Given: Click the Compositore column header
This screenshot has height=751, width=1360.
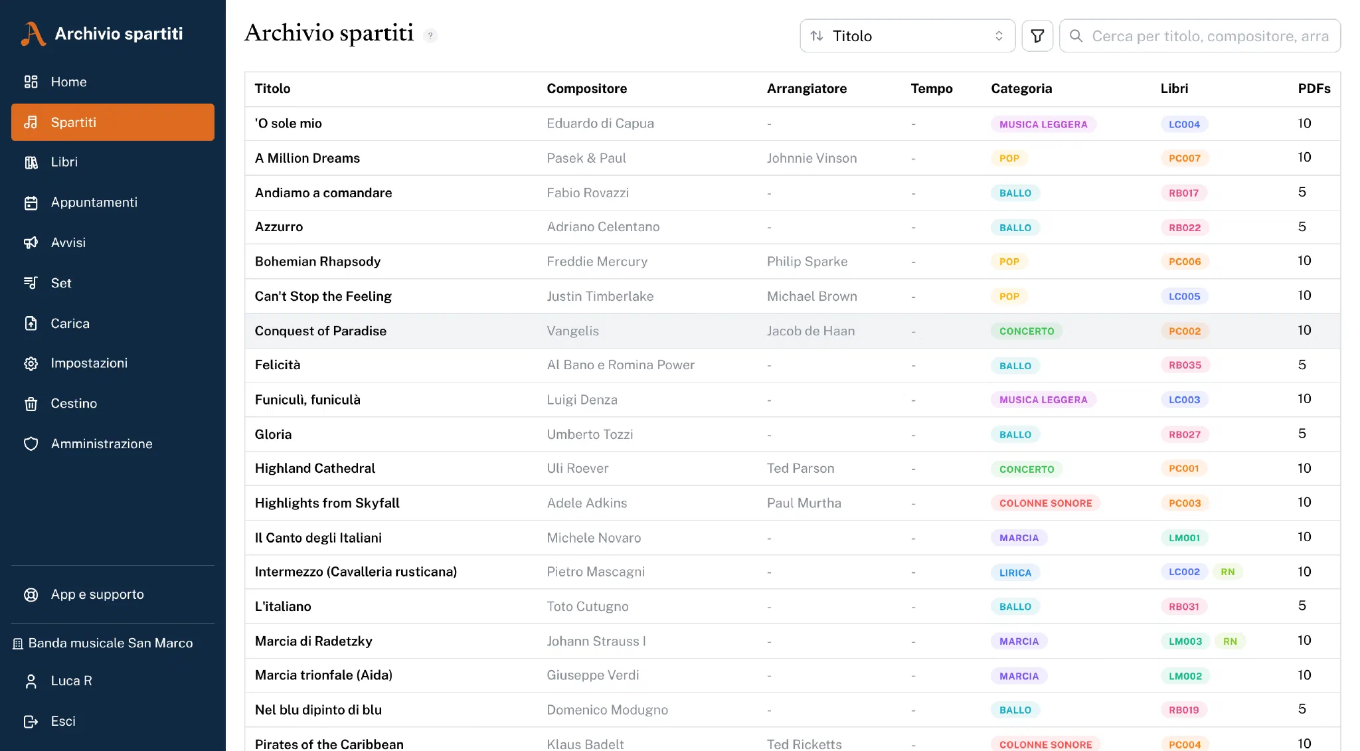Looking at the screenshot, I should pyautogui.click(x=586, y=88).
